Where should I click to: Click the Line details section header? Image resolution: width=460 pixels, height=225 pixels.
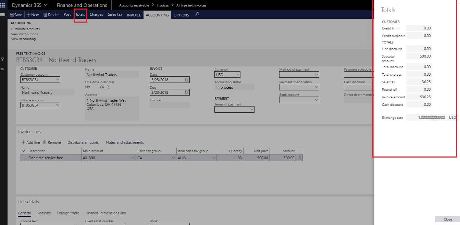[28, 202]
